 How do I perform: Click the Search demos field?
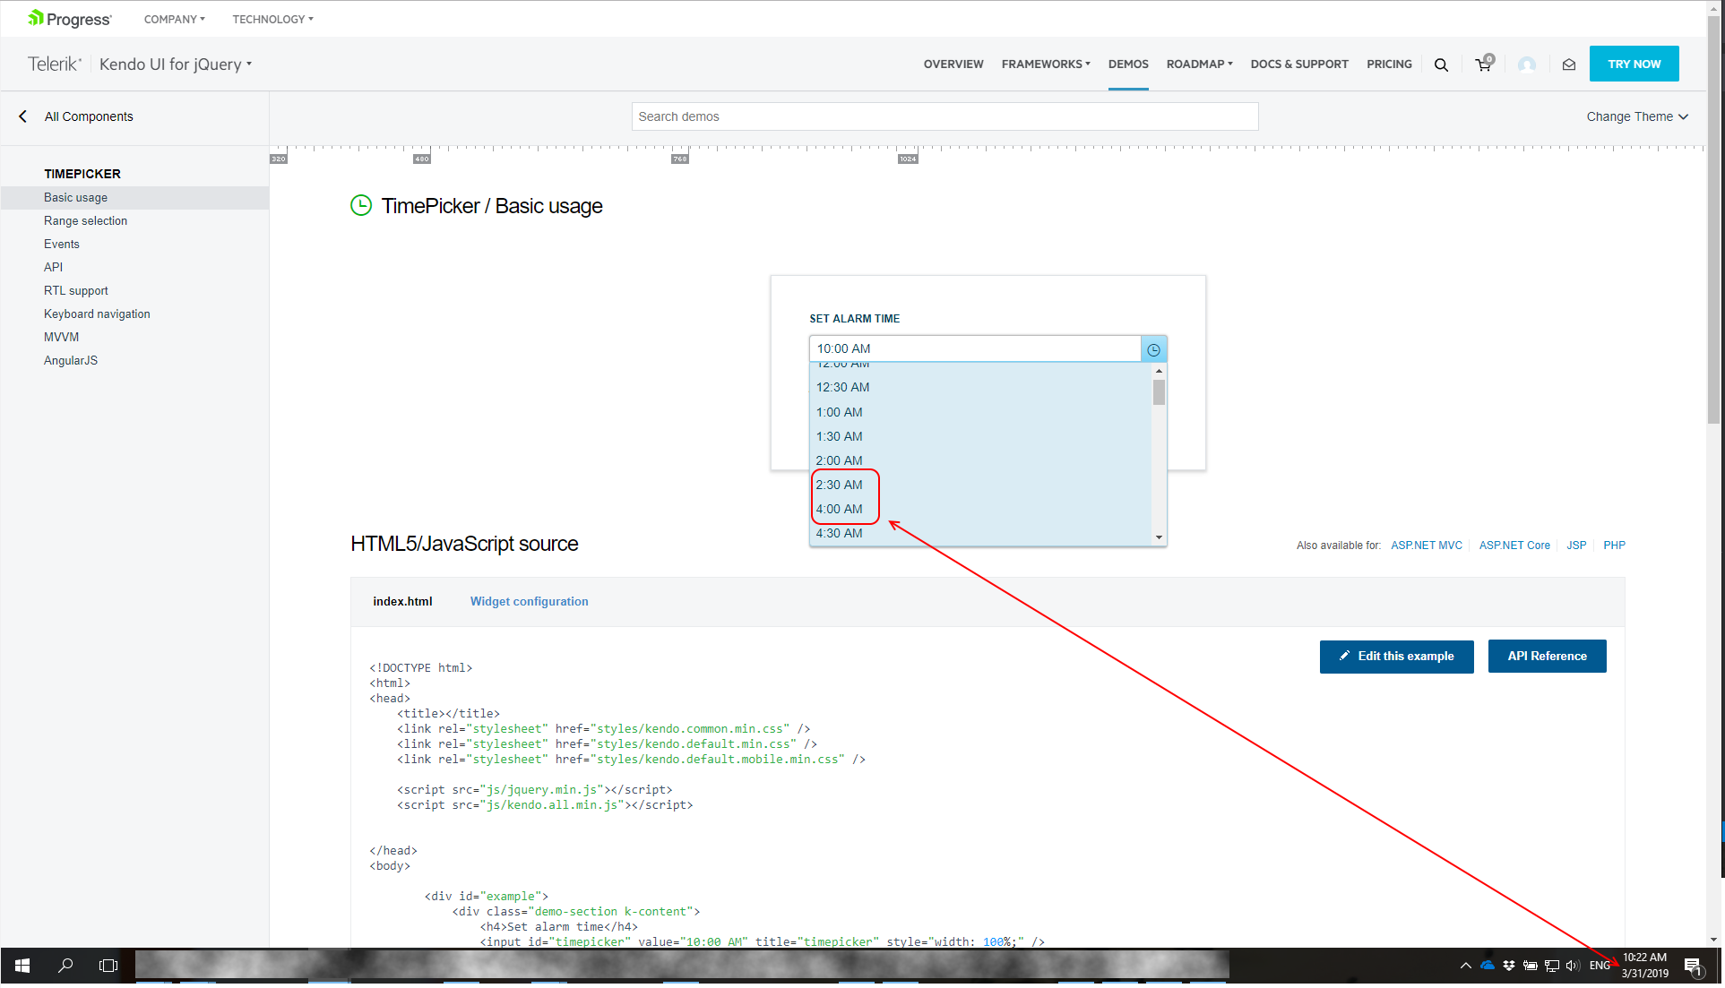944,116
